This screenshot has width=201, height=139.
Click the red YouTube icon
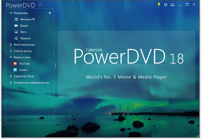[x=15, y=64]
